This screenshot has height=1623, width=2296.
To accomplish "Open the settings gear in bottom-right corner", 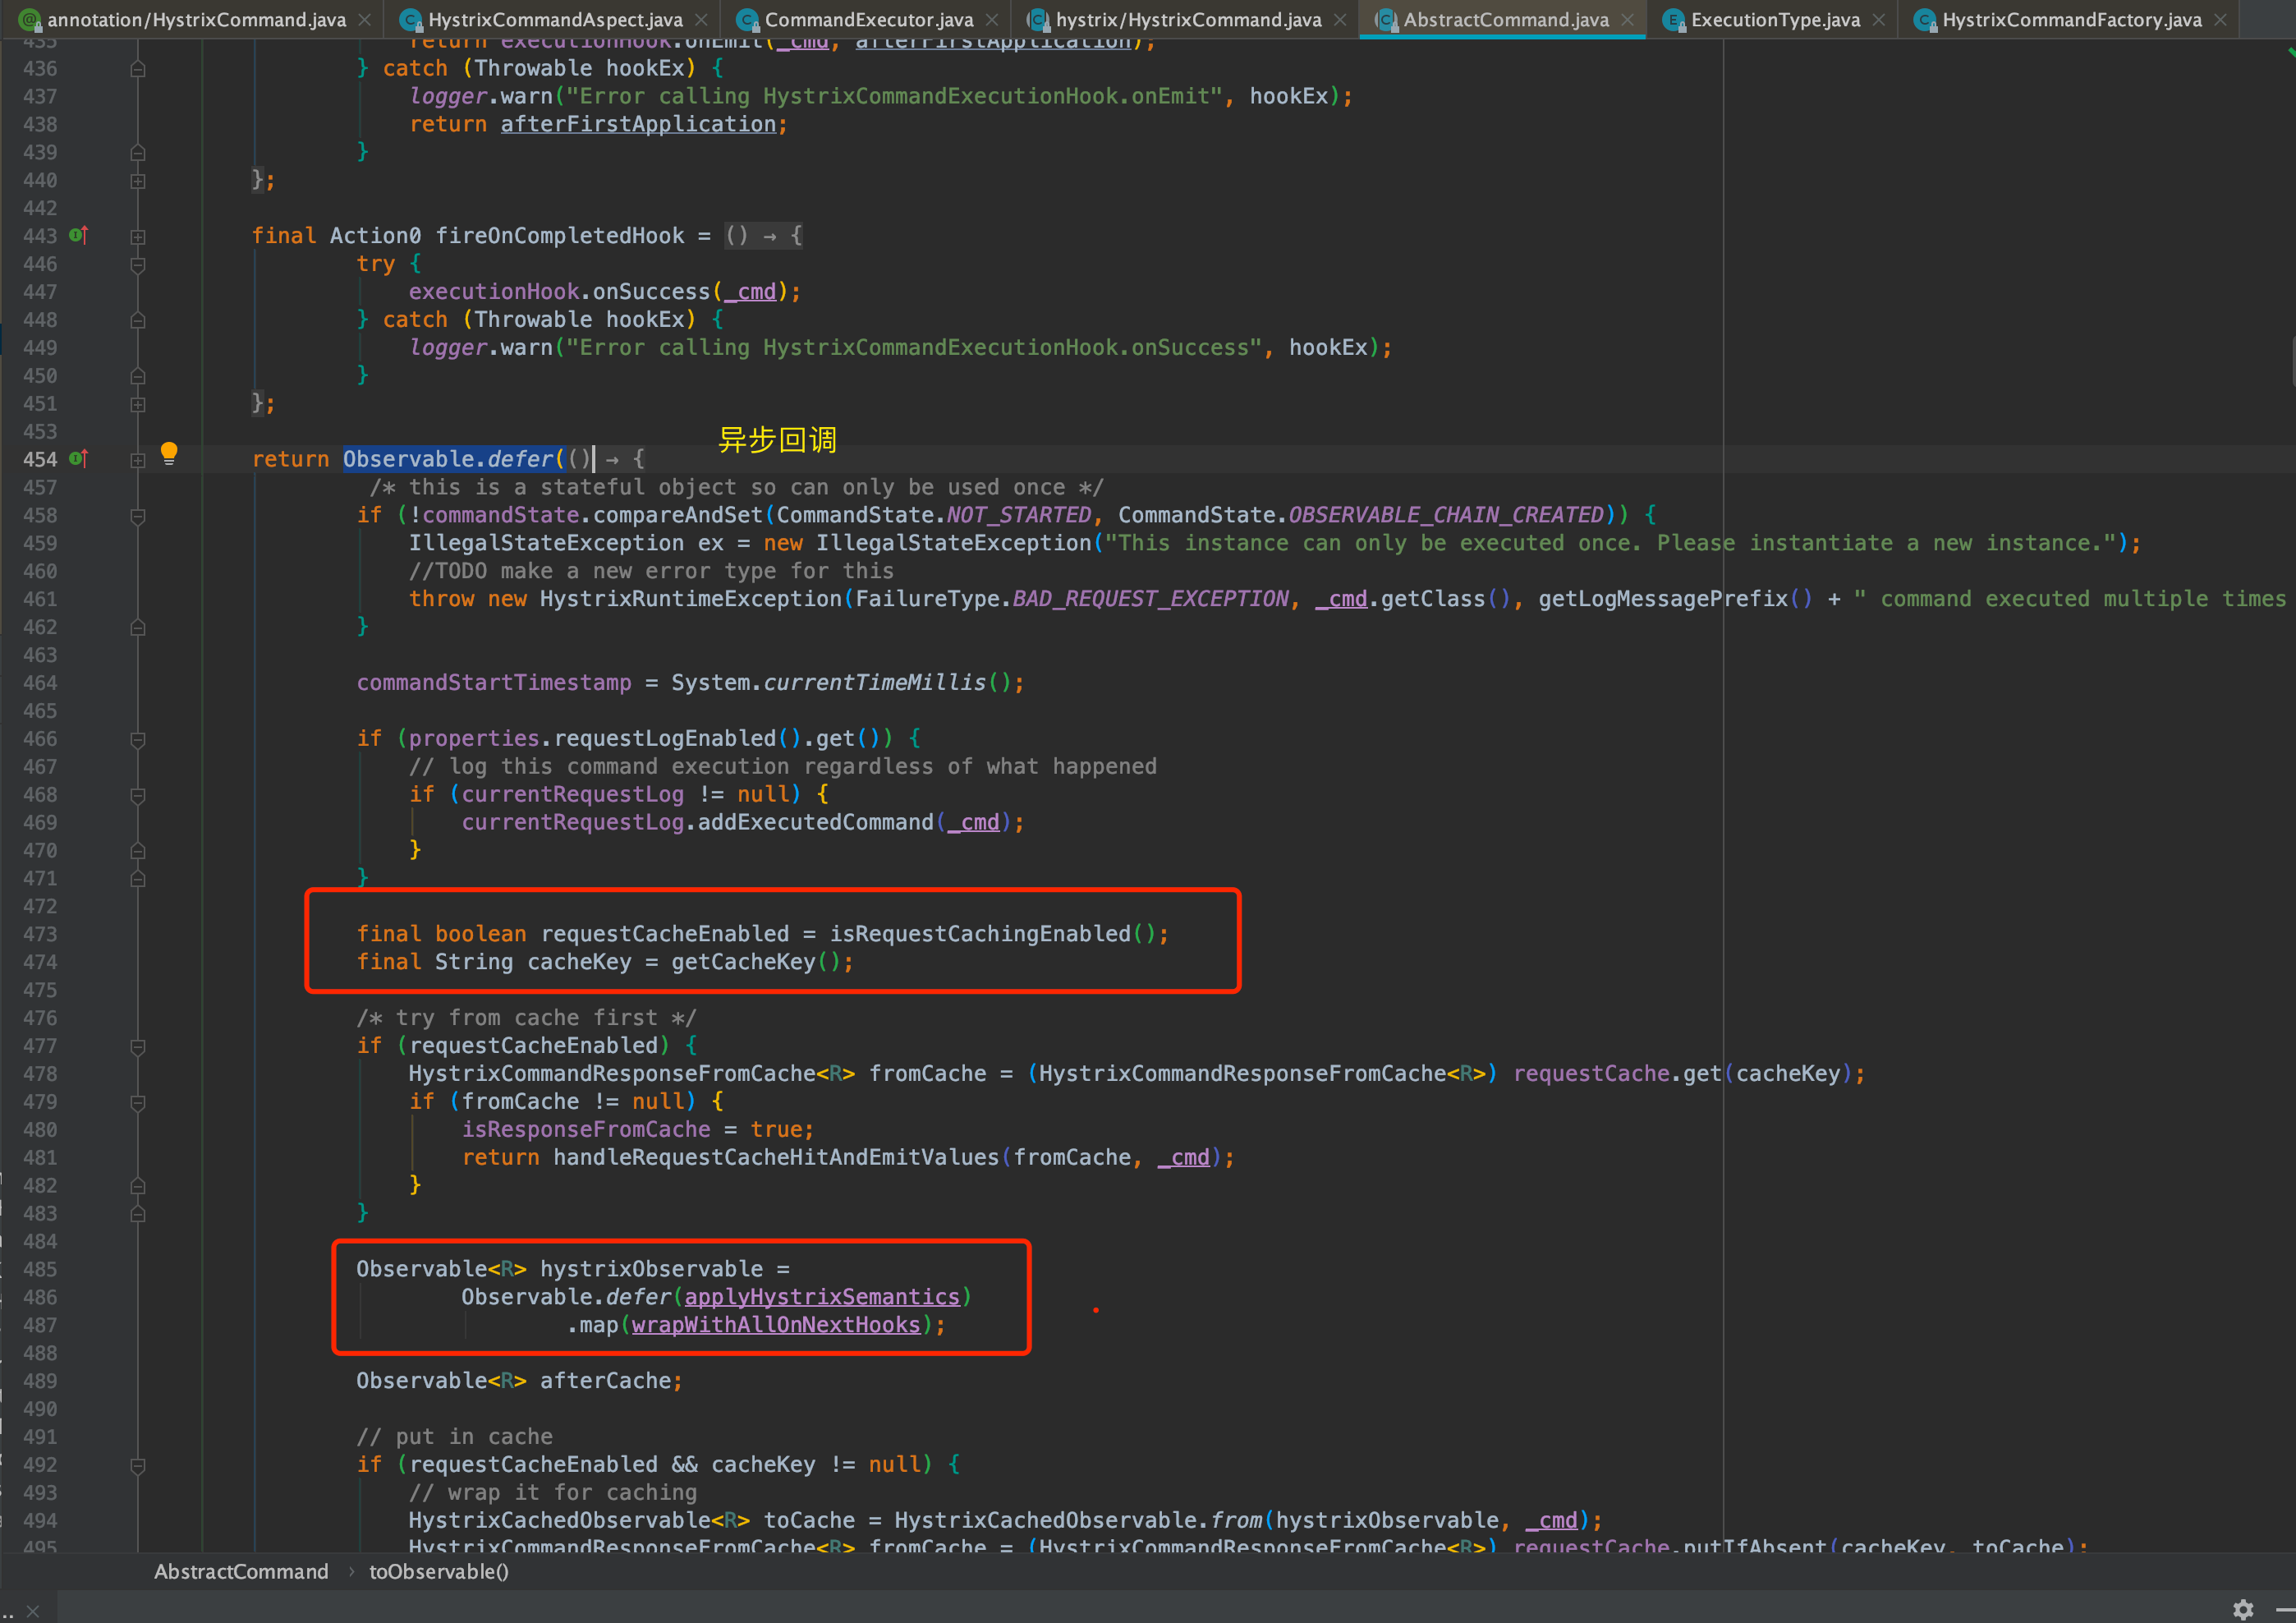I will pos(2243,1609).
